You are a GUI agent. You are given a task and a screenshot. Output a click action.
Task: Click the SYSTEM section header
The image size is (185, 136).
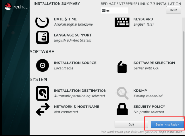pos(38,79)
